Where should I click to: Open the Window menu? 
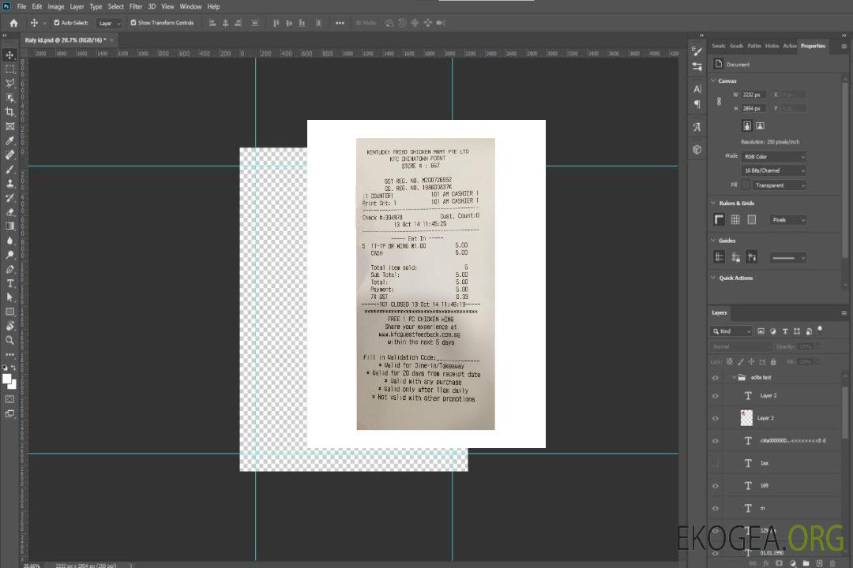(x=190, y=6)
